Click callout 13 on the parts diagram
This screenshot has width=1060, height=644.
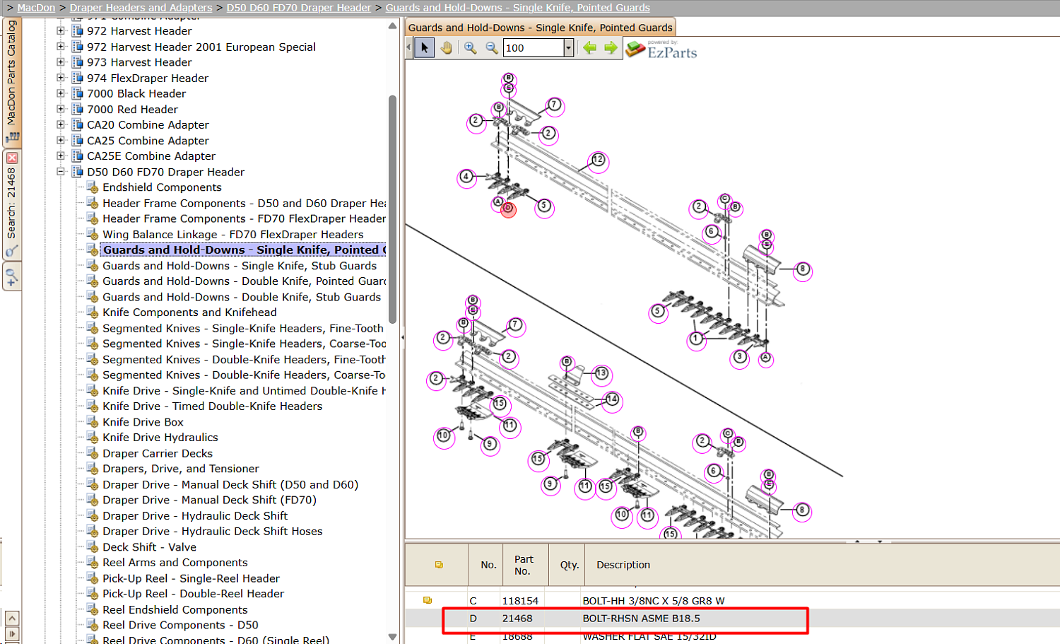pos(601,373)
